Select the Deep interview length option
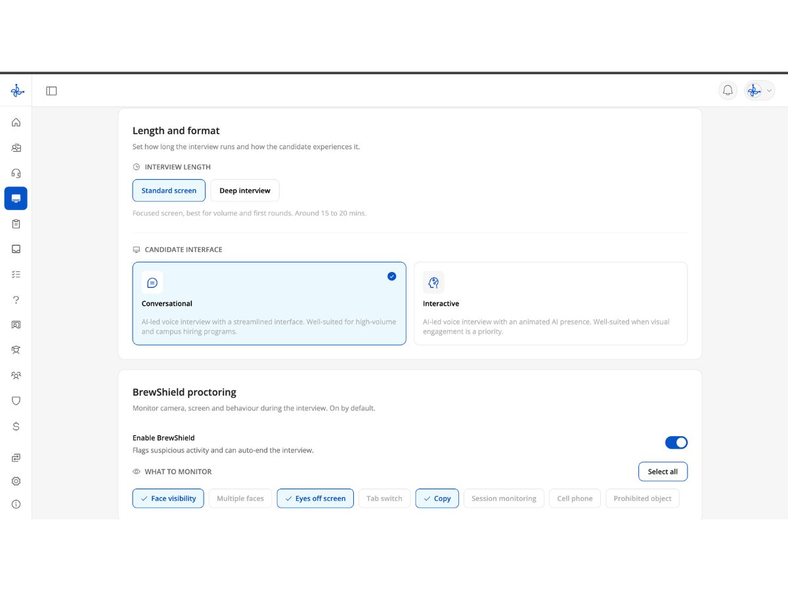The width and height of the screenshot is (788, 591). click(x=245, y=190)
